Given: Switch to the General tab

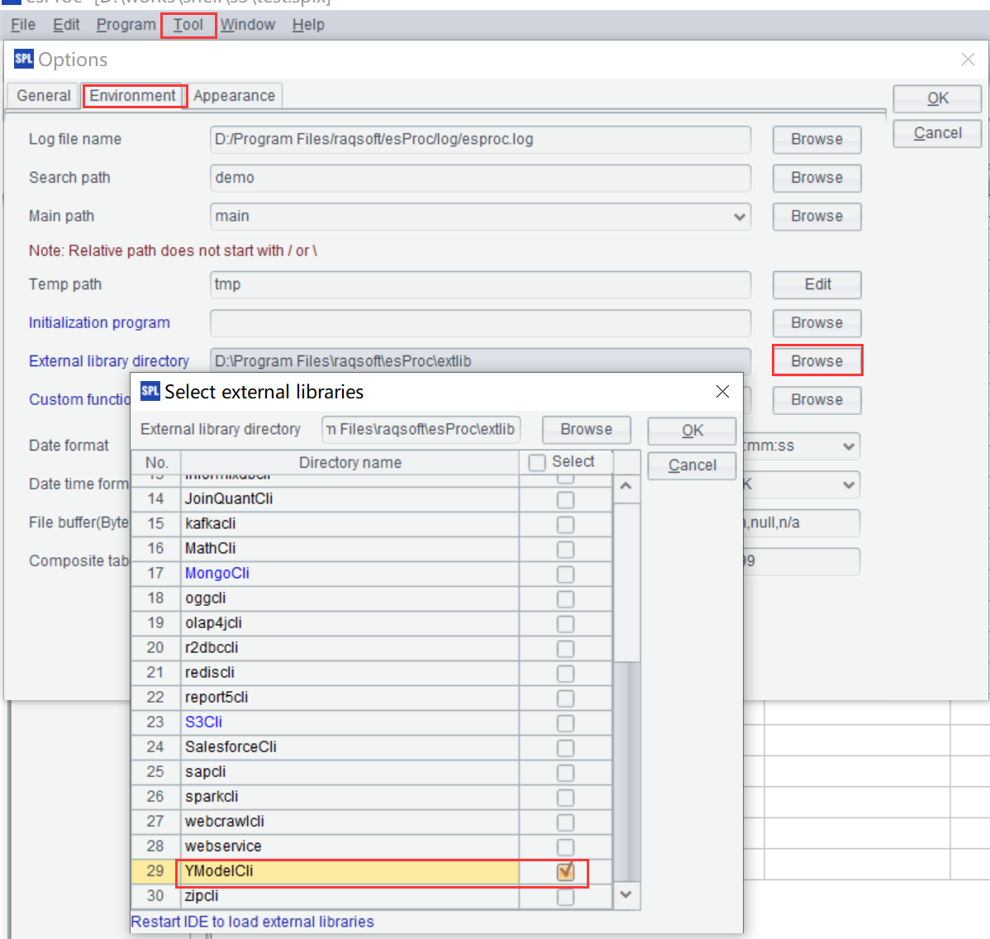Looking at the screenshot, I should pos(44,96).
